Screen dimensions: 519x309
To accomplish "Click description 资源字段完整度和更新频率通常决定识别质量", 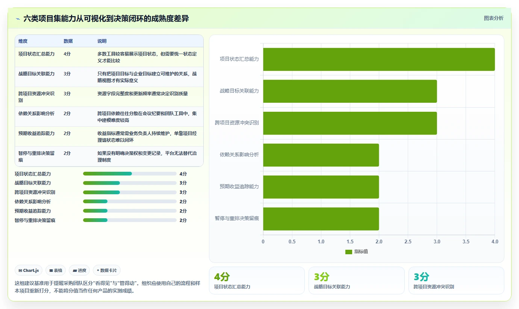I will [x=142, y=94].
